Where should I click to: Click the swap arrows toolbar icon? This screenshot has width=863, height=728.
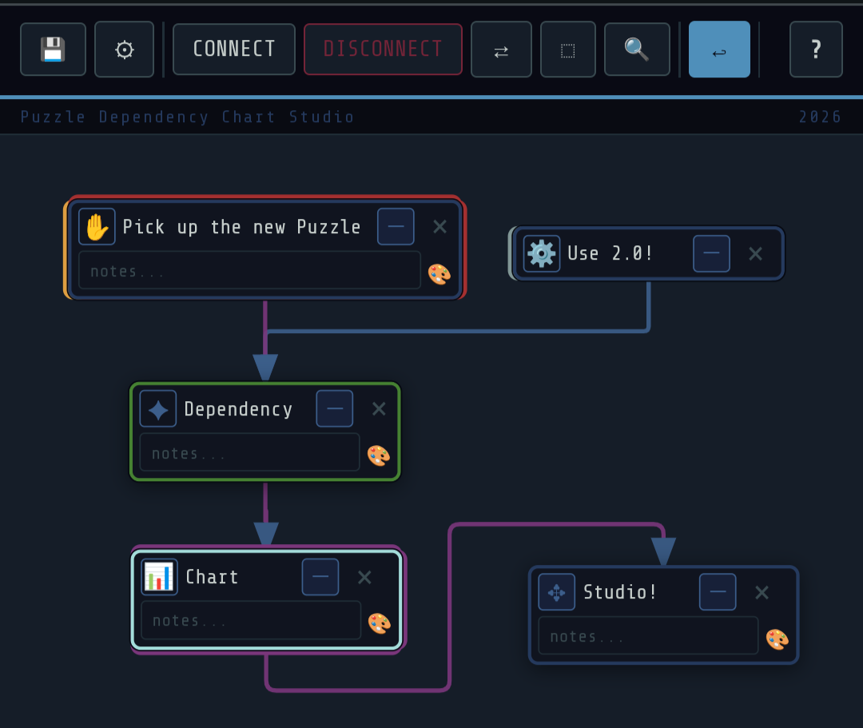click(x=501, y=50)
